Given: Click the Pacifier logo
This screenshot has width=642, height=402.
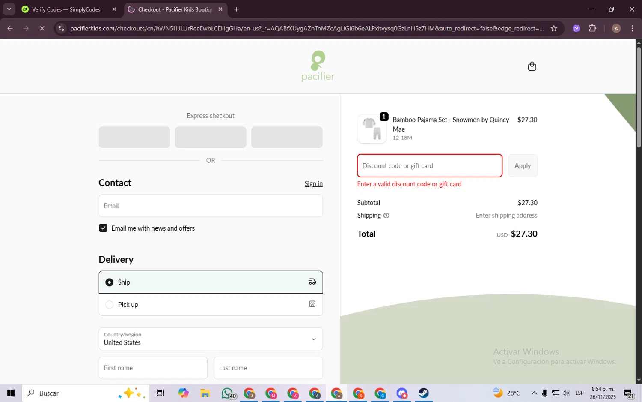Looking at the screenshot, I should point(318,66).
